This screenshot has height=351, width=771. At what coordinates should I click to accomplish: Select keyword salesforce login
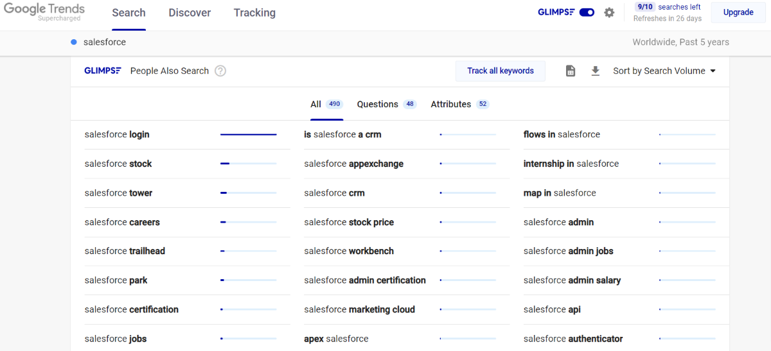(x=117, y=135)
